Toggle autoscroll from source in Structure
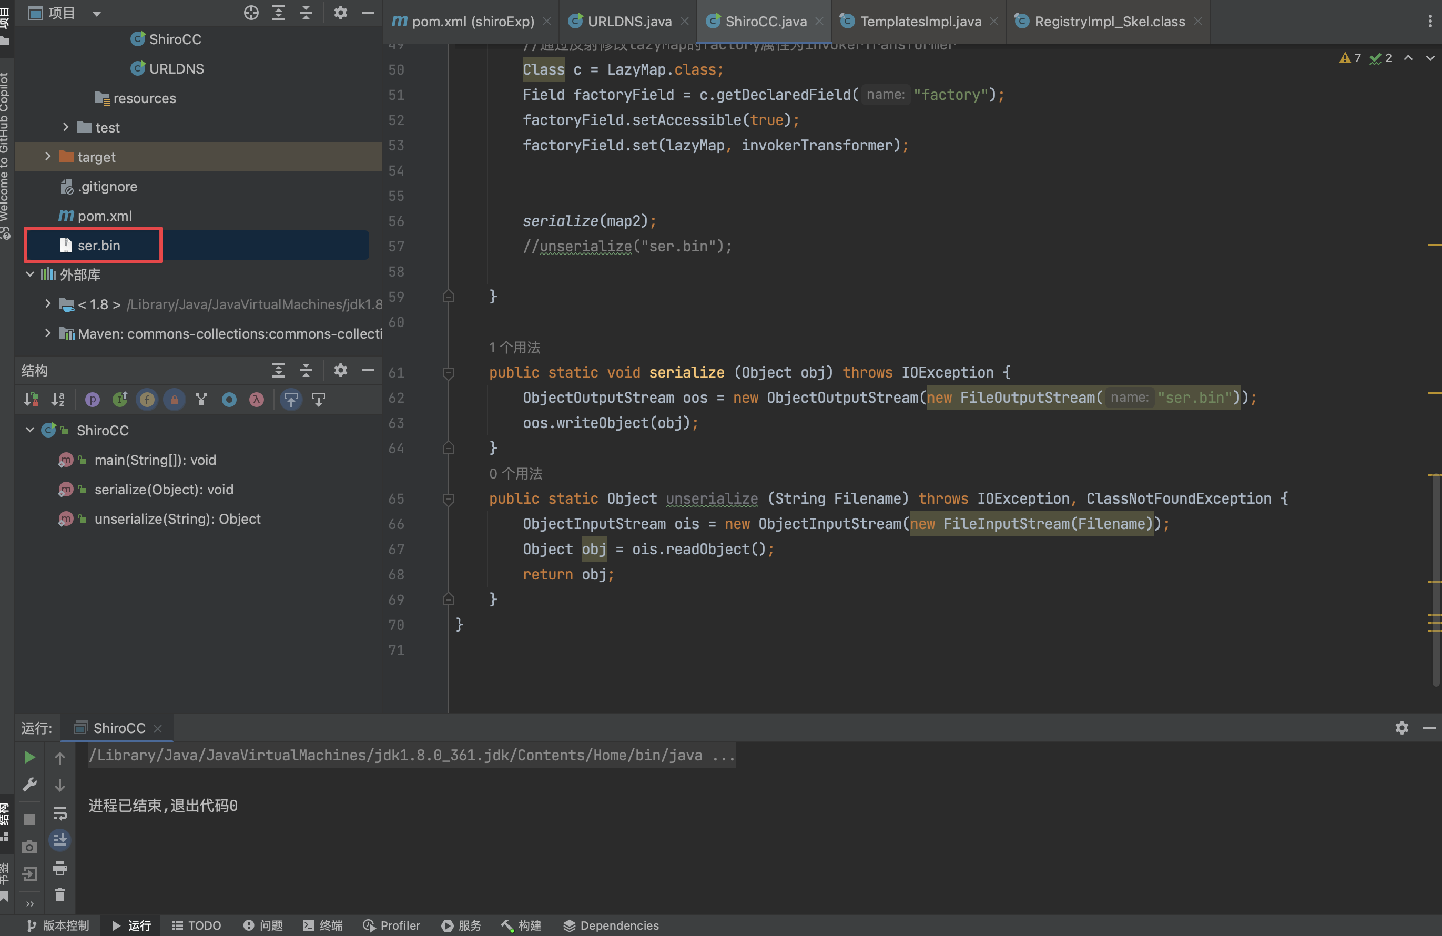 [x=319, y=399]
